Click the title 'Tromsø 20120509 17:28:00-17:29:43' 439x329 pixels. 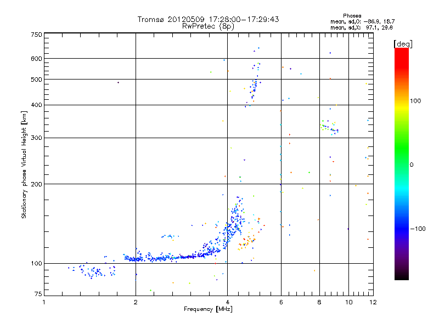(208, 19)
